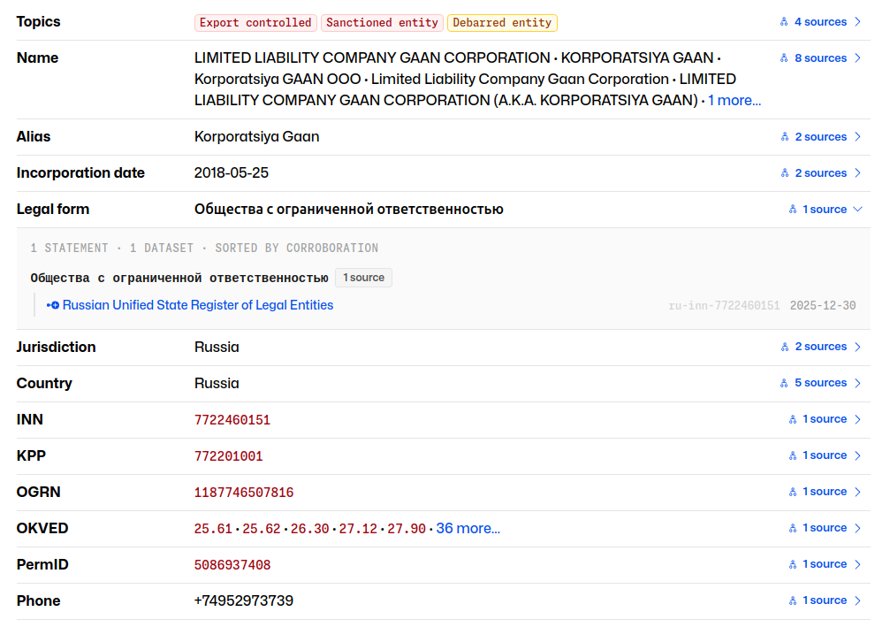Viewport: 875px width, 627px height.
Task: Show the '36 more...' OKVED codes
Action: (x=468, y=528)
